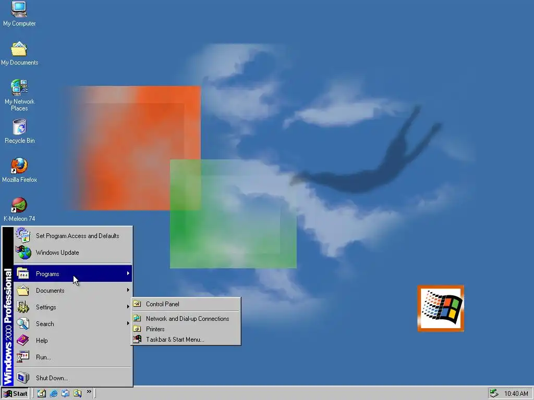Image resolution: width=534 pixels, height=400 pixels.
Task: Expand the Search submenu arrow
Action: pos(128,323)
